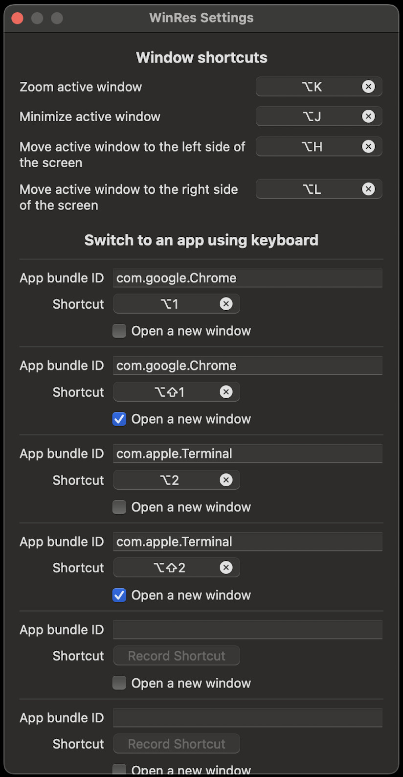Clear the right side window shortcut ⌥L
This screenshot has height=777, width=403.
coord(368,189)
